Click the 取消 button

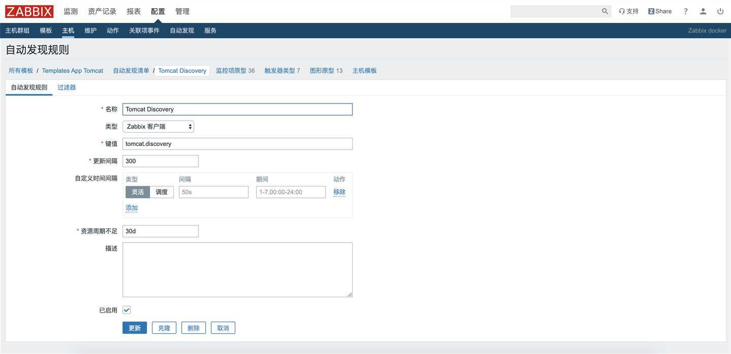pos(223,328)
